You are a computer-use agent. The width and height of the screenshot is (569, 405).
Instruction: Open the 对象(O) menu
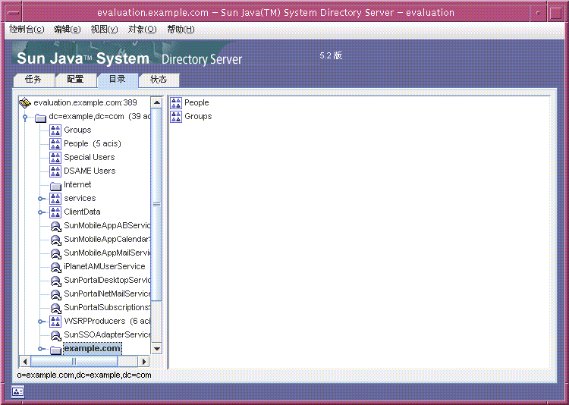coord(142,30)
